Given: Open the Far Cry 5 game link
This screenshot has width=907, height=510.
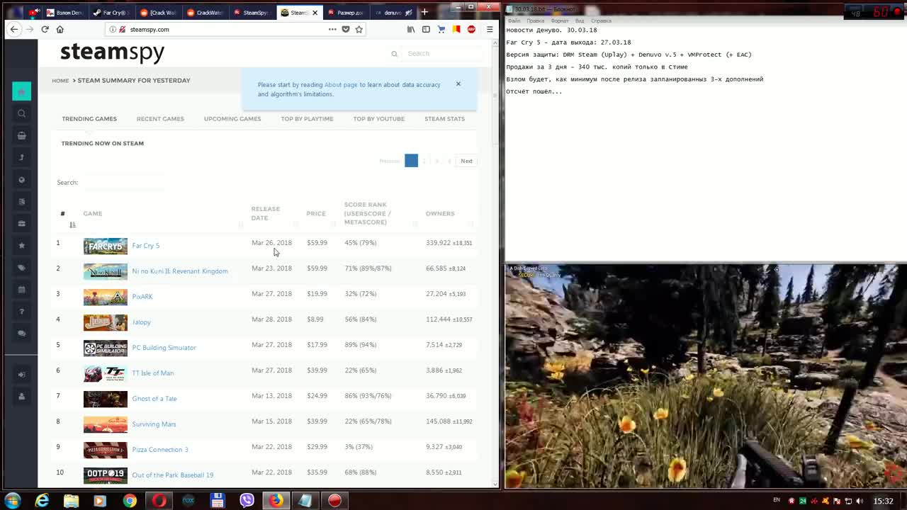Looking at the screenshot, I should tap(146, 246).
